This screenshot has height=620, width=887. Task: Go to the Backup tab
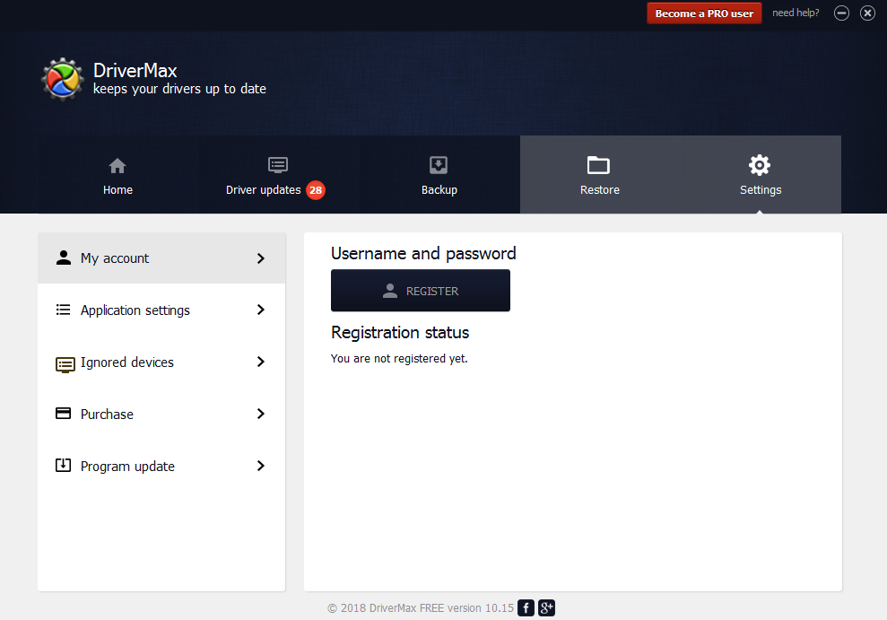pyautogui.click(x=439, y=175)
